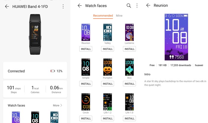The image size is (208, 123).
Task: Switch to the Recommended tab
Action: click(103, 16)
